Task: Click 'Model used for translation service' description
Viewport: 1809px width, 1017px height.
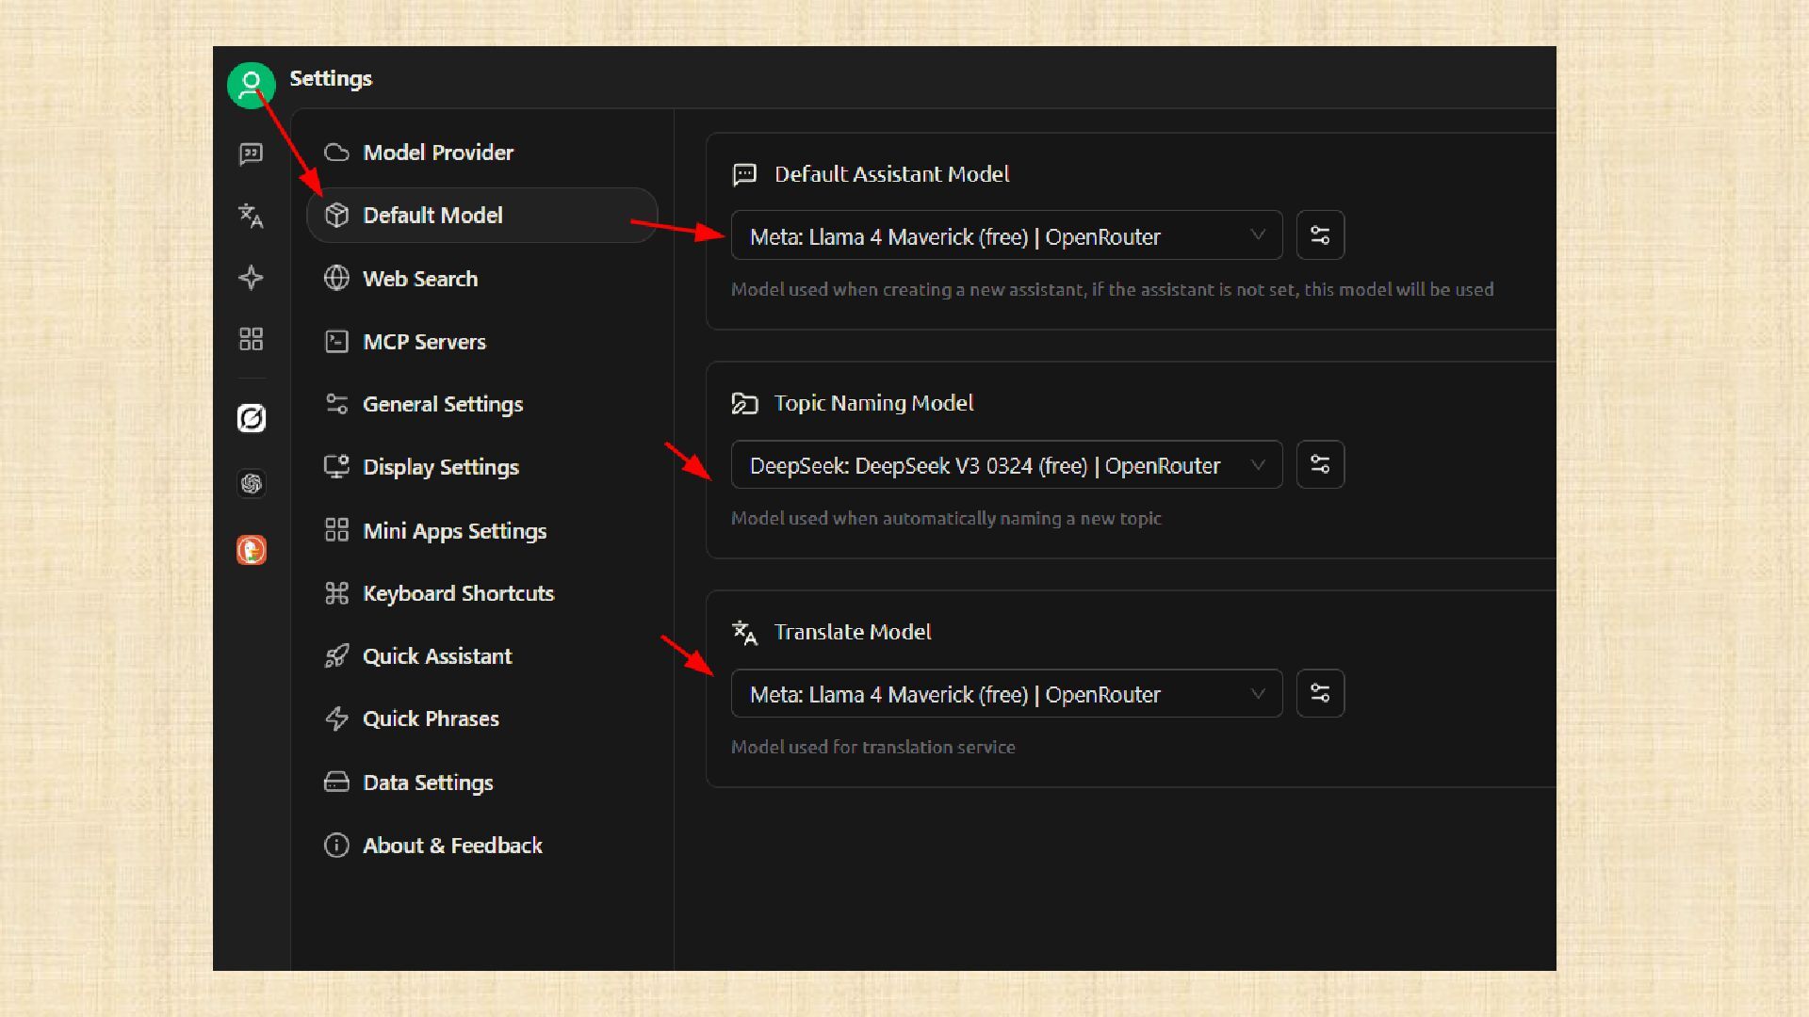Action: coord(873,747)
